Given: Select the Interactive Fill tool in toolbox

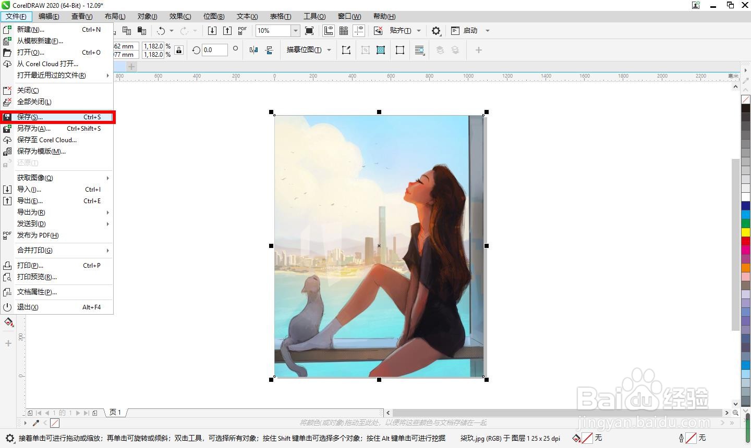Looking at the screenshot, I should click(8, 322).
